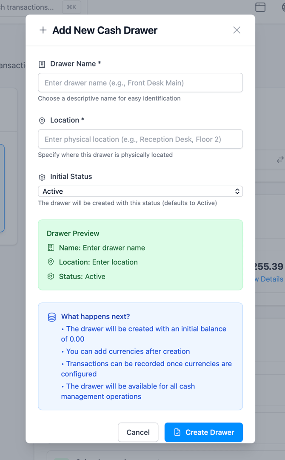This screenshot has height=460, width=285.
Task: Click building icon in Drawer Preview Name row
Action: pyautogui.click(x=51, y=248)
